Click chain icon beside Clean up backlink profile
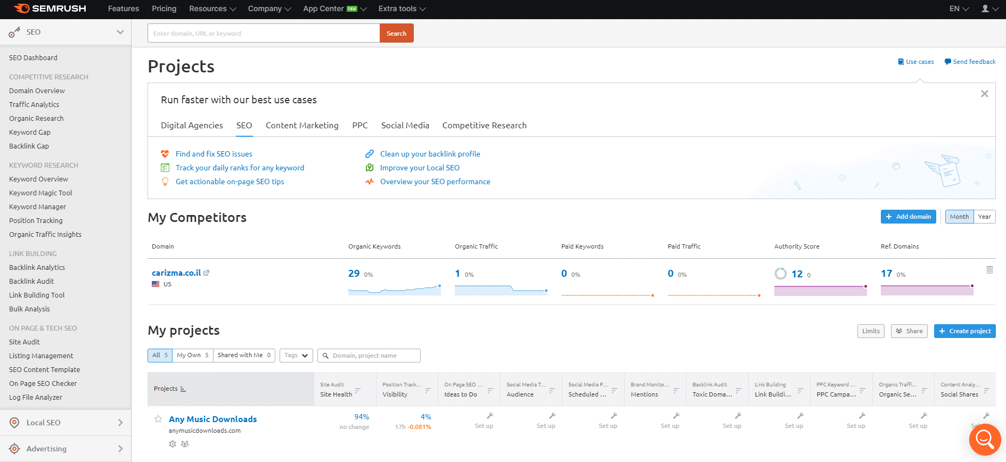 [x=370, y=154]
